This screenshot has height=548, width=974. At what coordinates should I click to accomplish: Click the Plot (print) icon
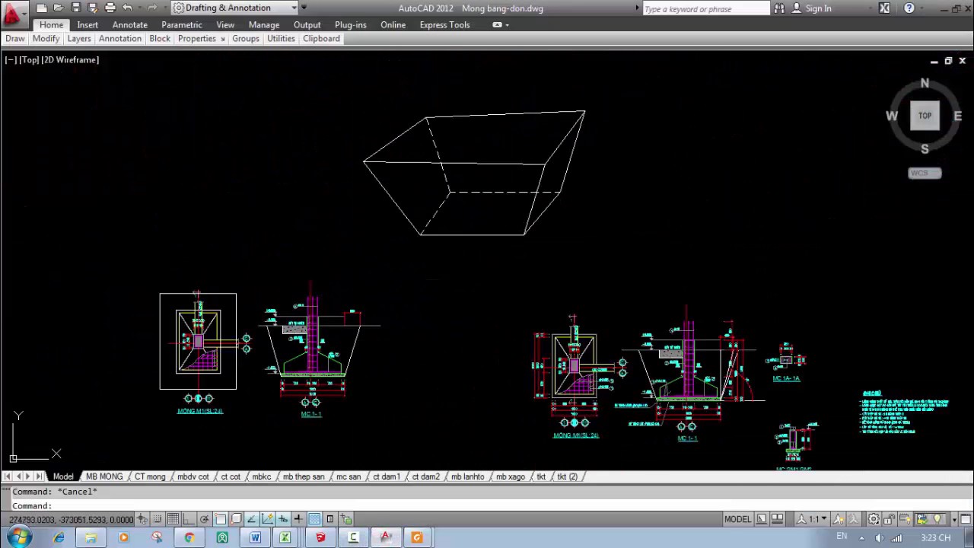[110, 8]
